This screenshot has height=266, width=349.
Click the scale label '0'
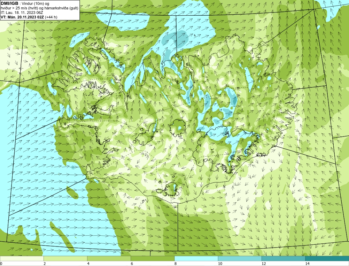click(1, 264)
